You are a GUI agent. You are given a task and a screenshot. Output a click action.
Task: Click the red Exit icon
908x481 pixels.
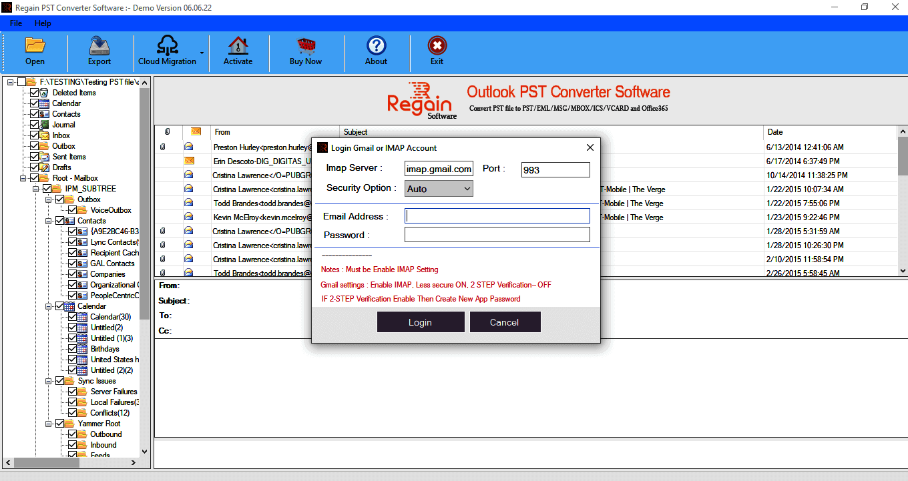(x=437, y=45)
